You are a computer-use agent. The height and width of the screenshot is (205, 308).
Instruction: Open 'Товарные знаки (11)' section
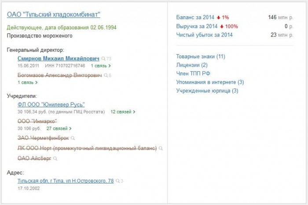(x=200, y=57)
